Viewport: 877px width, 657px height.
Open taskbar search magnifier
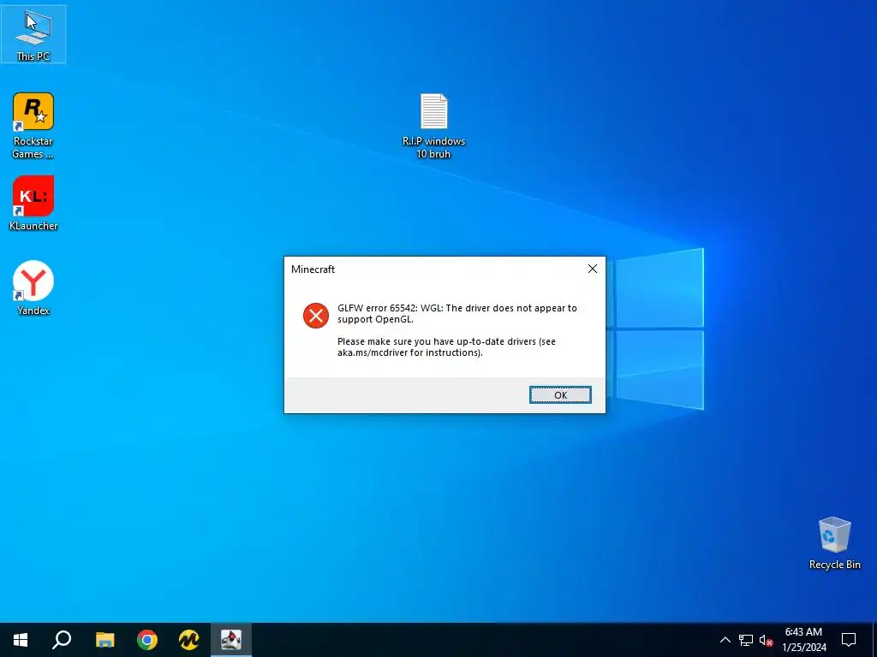tap(62, 640)
